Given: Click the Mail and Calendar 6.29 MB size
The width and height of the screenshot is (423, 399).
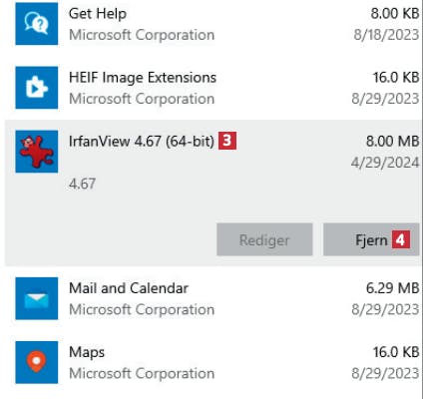Looking at the screenshot, I should 392,288.
